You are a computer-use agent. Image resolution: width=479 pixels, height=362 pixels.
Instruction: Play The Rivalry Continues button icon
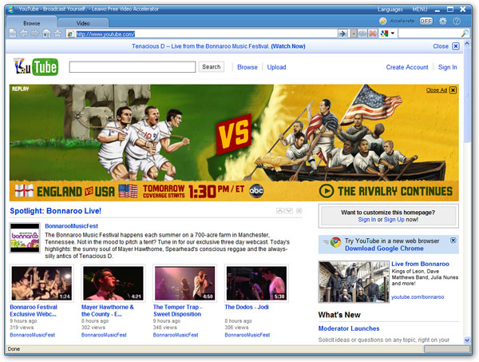327,191
